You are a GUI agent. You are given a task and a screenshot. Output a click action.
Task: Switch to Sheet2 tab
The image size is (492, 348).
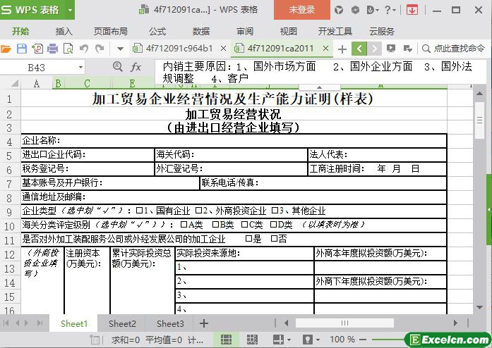tap(122, 323)
